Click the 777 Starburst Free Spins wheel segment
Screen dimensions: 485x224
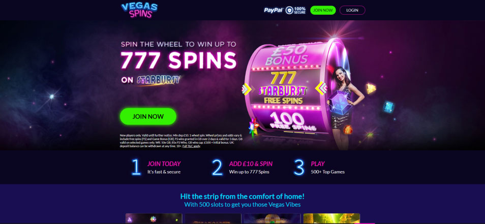[x=283, y=88]
